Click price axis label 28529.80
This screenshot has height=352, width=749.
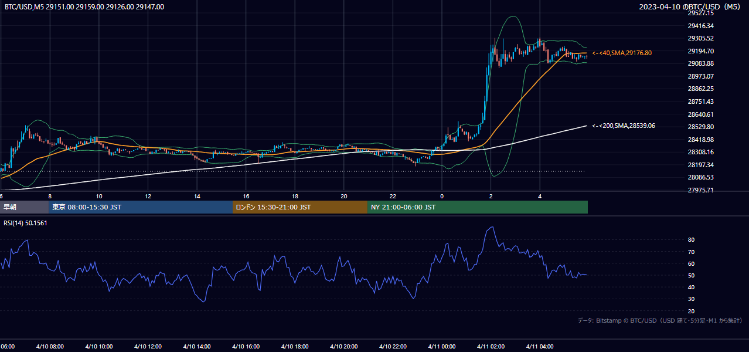(701, 127)
